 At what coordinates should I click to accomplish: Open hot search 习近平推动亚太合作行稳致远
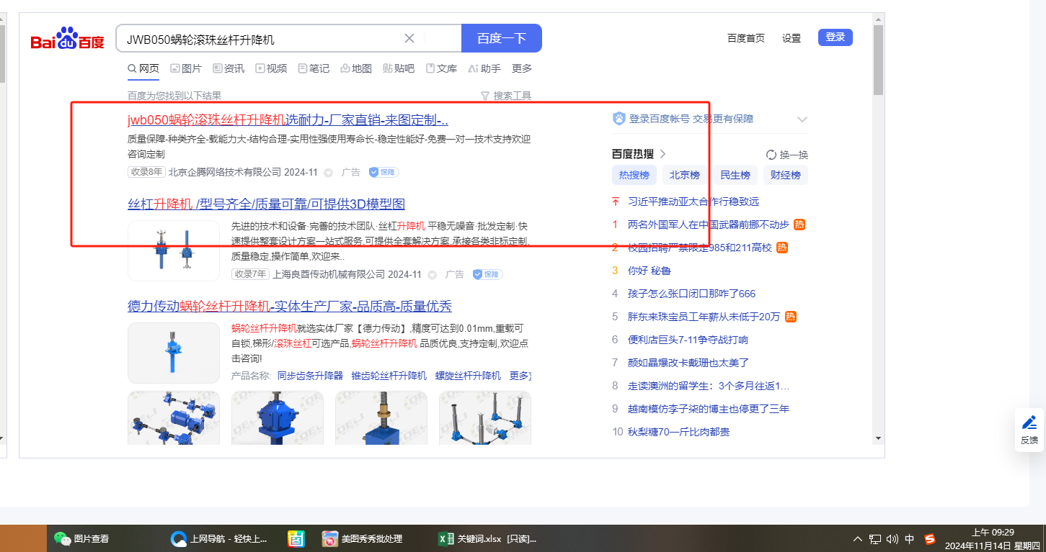coord(693,202)
